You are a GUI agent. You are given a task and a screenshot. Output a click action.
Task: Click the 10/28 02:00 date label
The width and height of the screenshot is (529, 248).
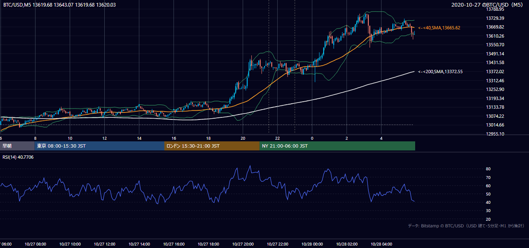tap(347, 244)
